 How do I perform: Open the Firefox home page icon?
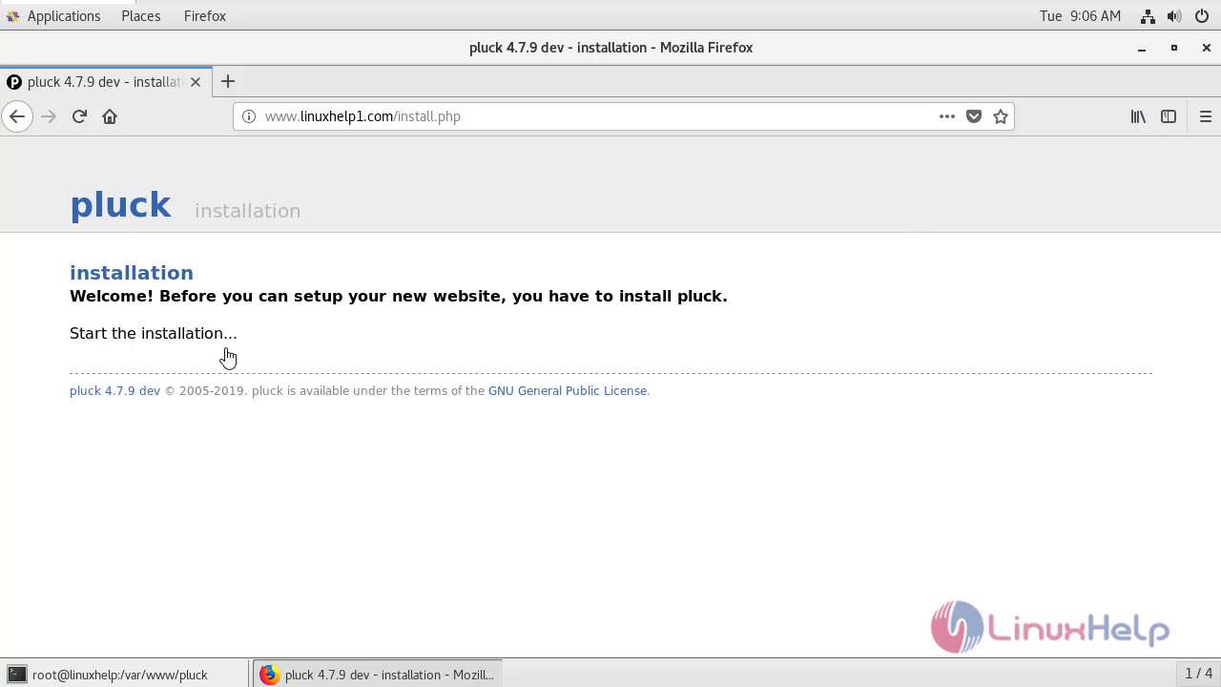point(110,116)
